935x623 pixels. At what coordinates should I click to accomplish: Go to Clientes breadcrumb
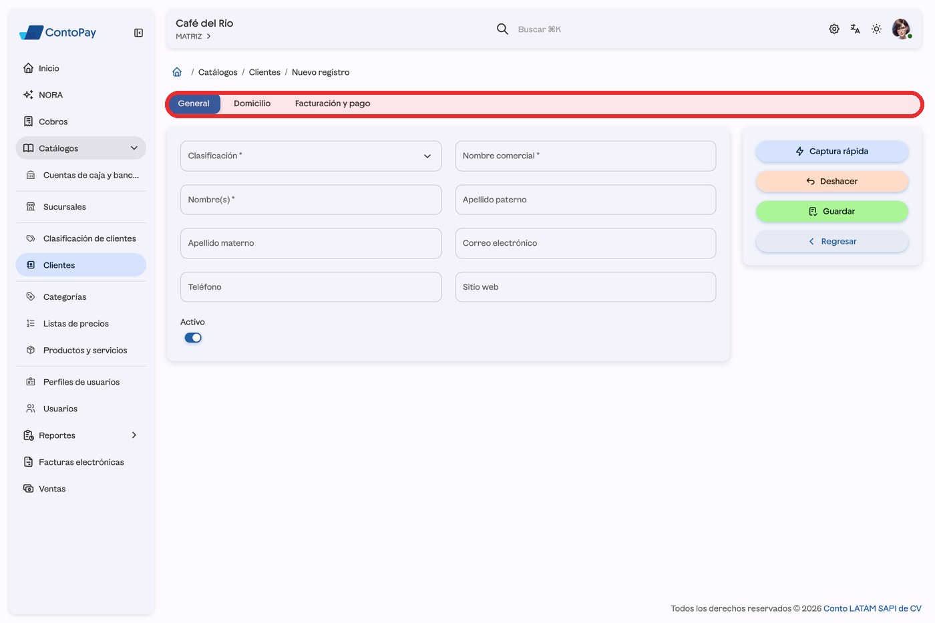(264, 72)
